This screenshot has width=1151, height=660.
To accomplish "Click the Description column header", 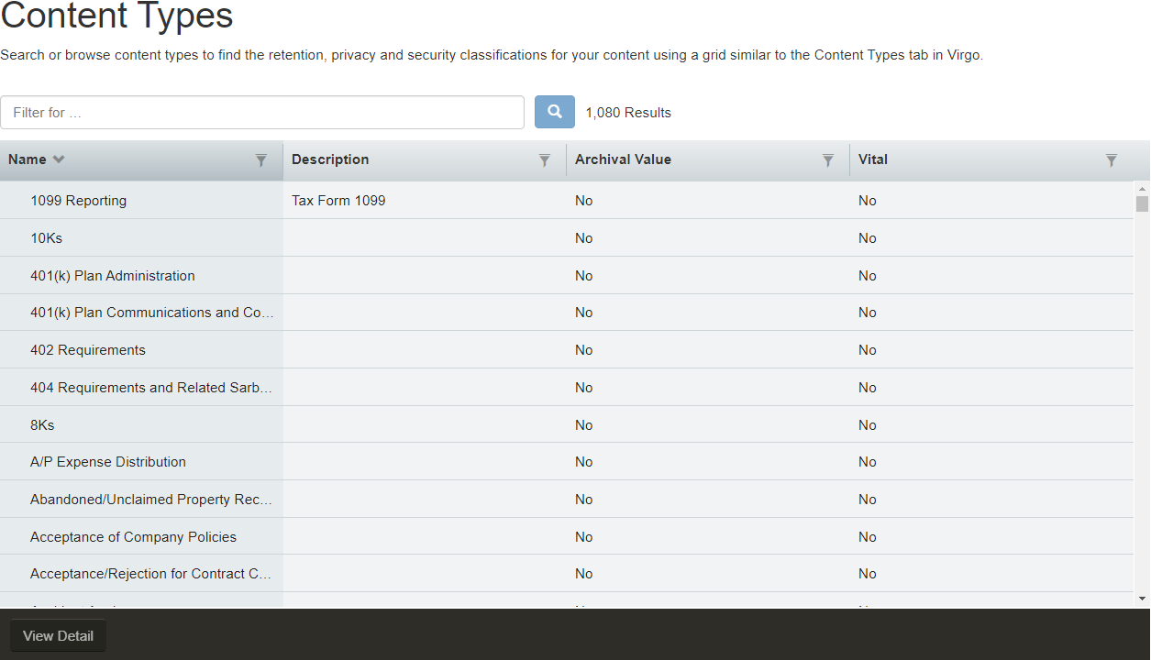I will point(329,159).
